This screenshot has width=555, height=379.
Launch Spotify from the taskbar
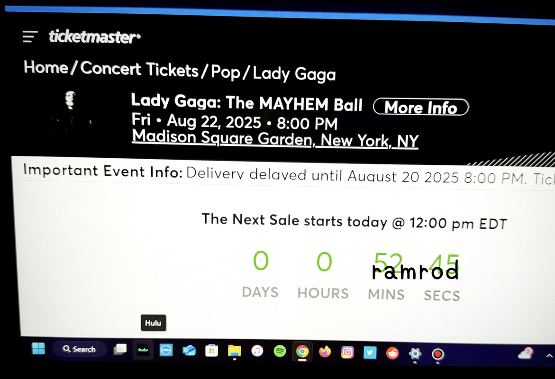(280, 352)
